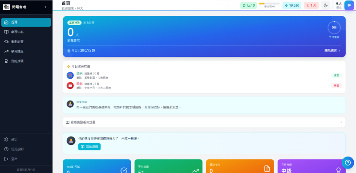The height and width of the screenshot is (173, 356).
Task: Expand the 查看完整衝刺計畫 row chevron
Action: [341, 122]
